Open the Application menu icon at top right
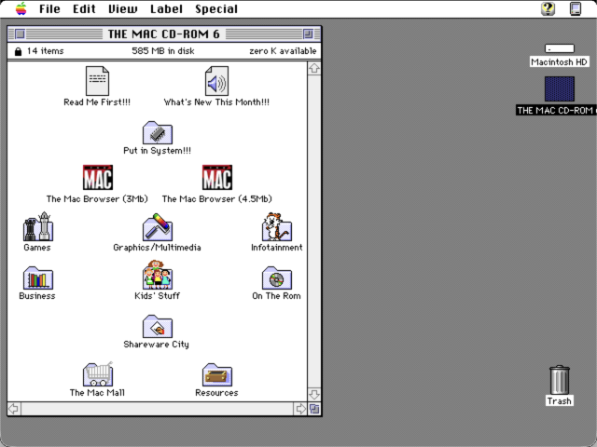Image resolution: width=597 pixels, height=447 pixels. 576,8
